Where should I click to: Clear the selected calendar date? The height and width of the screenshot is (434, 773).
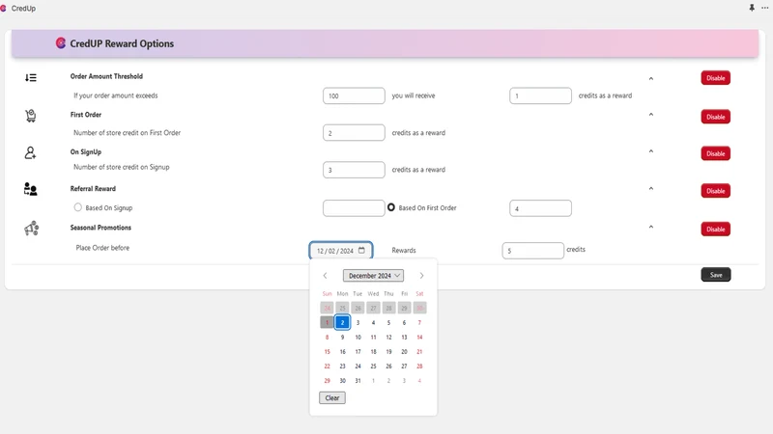coord(332,397)
